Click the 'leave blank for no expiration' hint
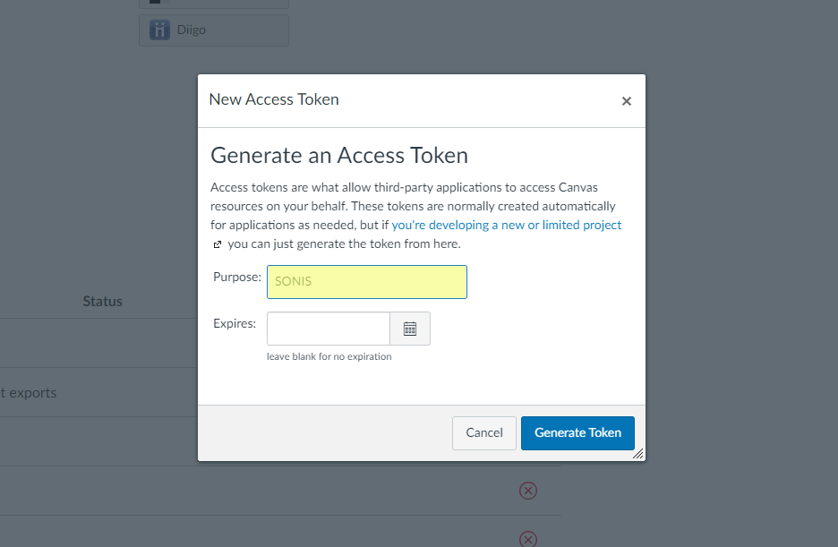This screenshot has width=838, height=547. point(329,356)
